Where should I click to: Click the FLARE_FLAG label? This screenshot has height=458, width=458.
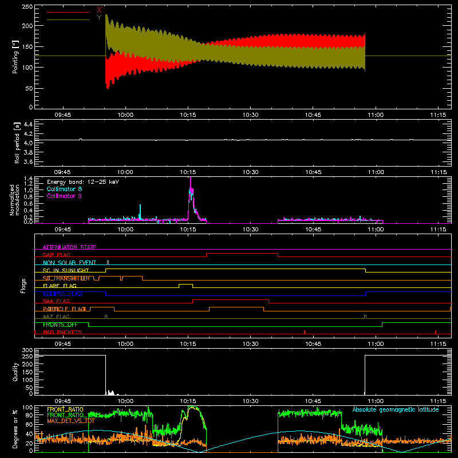coord(60,286)
